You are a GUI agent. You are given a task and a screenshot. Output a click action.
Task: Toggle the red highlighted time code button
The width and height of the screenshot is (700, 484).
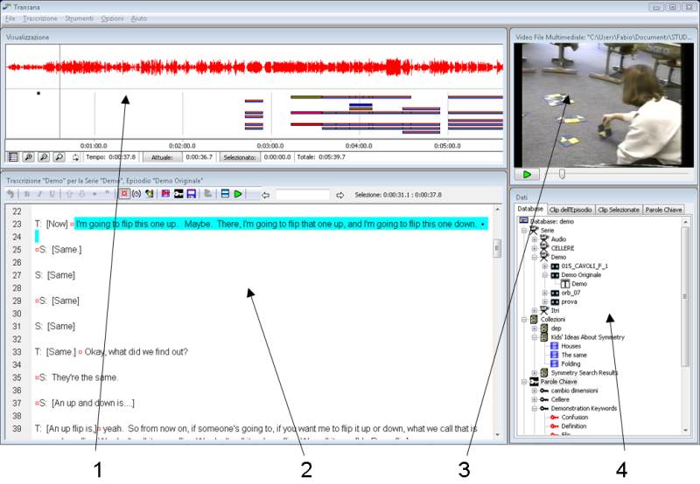[x=124, y=194]
